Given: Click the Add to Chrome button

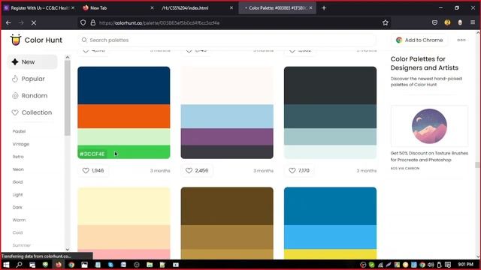Looking at the screenshot, I should [419, 40].
